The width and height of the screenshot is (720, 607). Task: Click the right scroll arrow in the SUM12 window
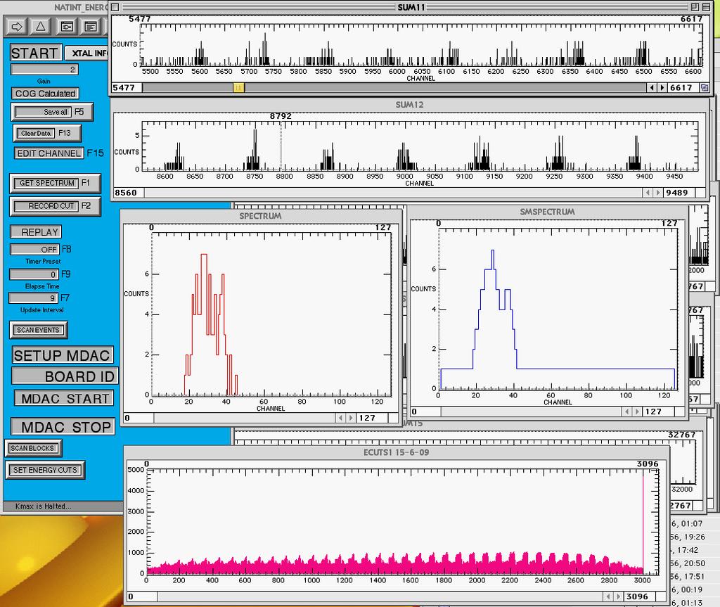point(657,193)
